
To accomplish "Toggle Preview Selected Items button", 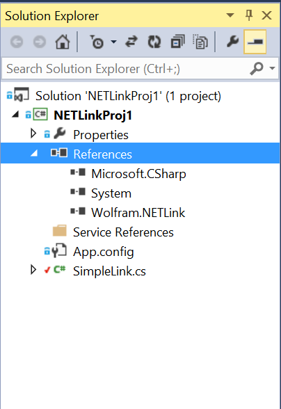I will pos(255,42).
